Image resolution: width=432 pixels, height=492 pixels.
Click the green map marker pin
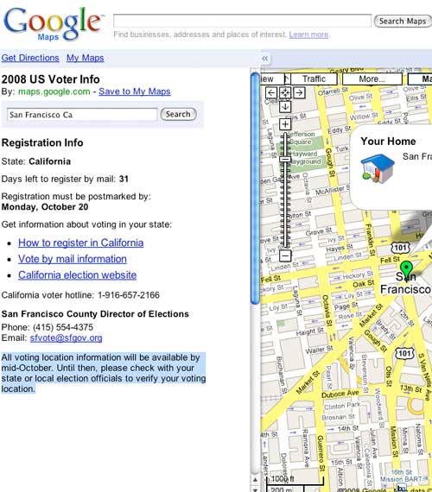click(406, 269)
